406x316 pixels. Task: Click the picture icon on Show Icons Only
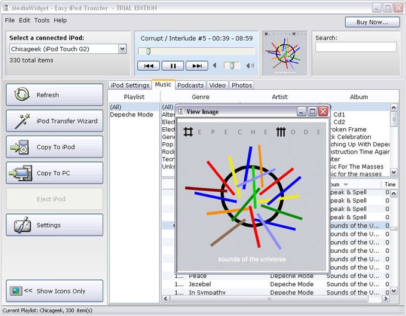[x=16, y=291]
